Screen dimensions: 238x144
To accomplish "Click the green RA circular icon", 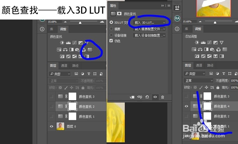I will [x=177, y=18].
